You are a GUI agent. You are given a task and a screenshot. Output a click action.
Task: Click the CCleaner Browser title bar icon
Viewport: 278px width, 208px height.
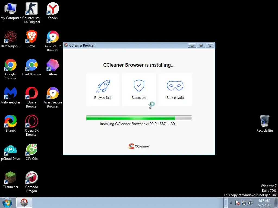[x=66, y=45]
